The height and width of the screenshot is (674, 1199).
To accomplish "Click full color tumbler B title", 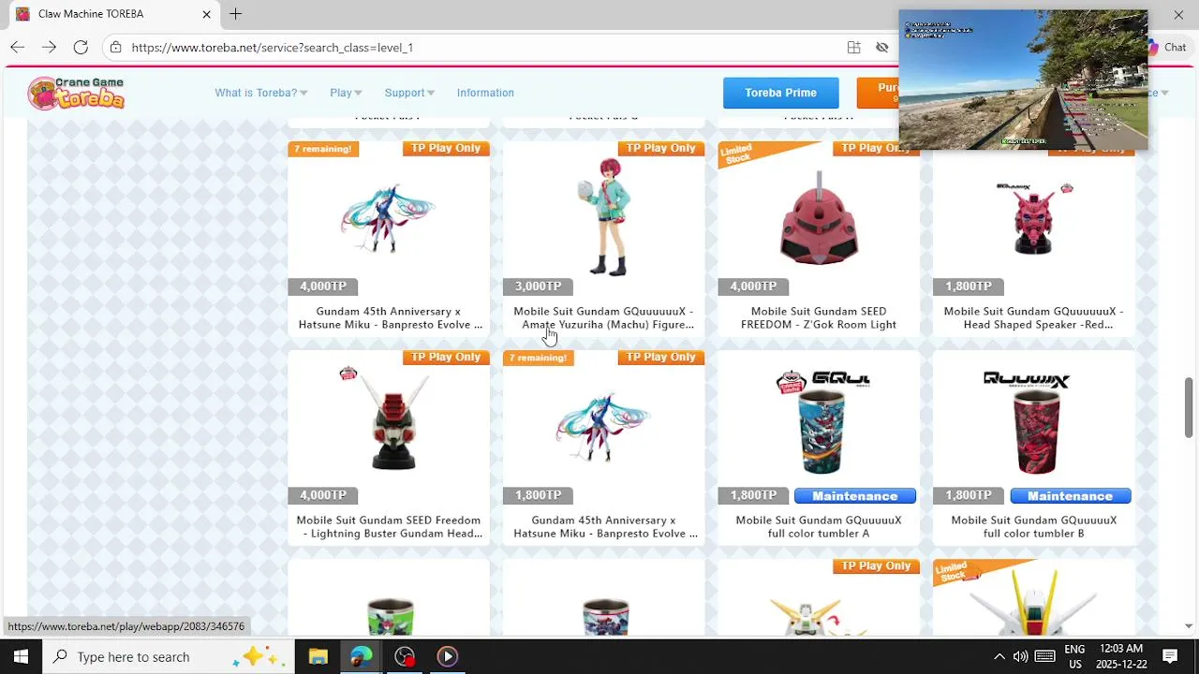I will click(x=1034, y=527).
